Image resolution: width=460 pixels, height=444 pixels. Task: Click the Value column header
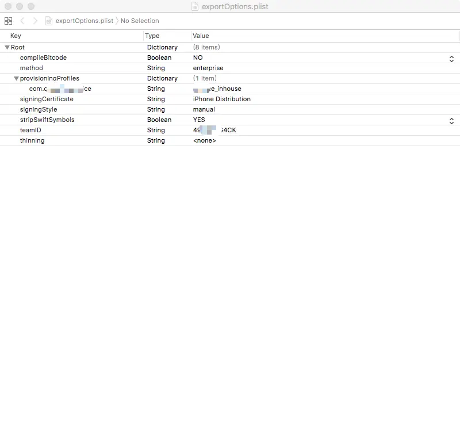coord(201,36)
